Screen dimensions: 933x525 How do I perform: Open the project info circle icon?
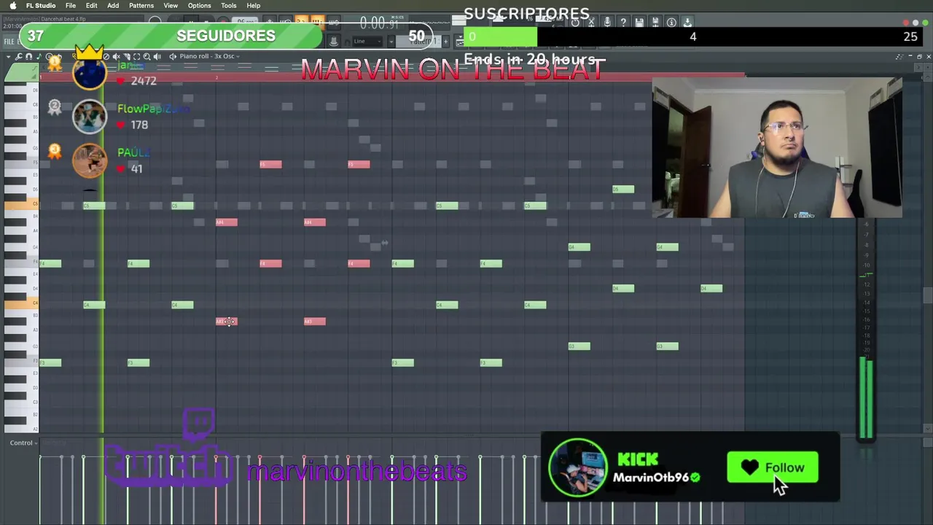pyautogui.click(x=671, y=23)
